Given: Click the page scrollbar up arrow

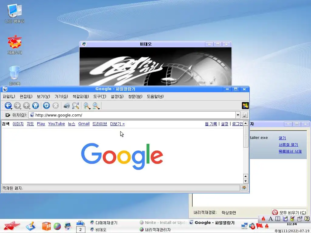Looking at the screenshot, I should pyautogui.click(x=245, y=123).
